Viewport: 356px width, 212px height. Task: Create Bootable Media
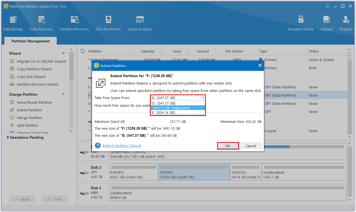point(301,24)
